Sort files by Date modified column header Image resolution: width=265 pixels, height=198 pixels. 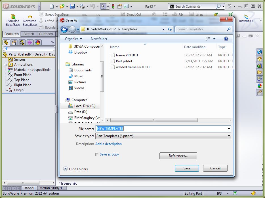[x=195, y=47]
